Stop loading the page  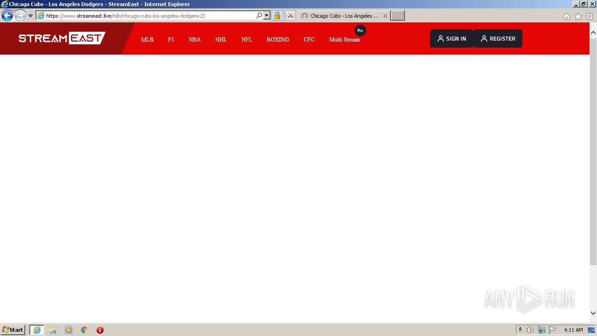290,15
